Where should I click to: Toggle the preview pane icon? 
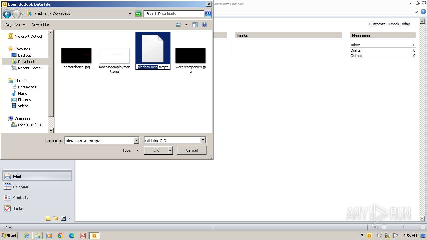tap(195, 25)
